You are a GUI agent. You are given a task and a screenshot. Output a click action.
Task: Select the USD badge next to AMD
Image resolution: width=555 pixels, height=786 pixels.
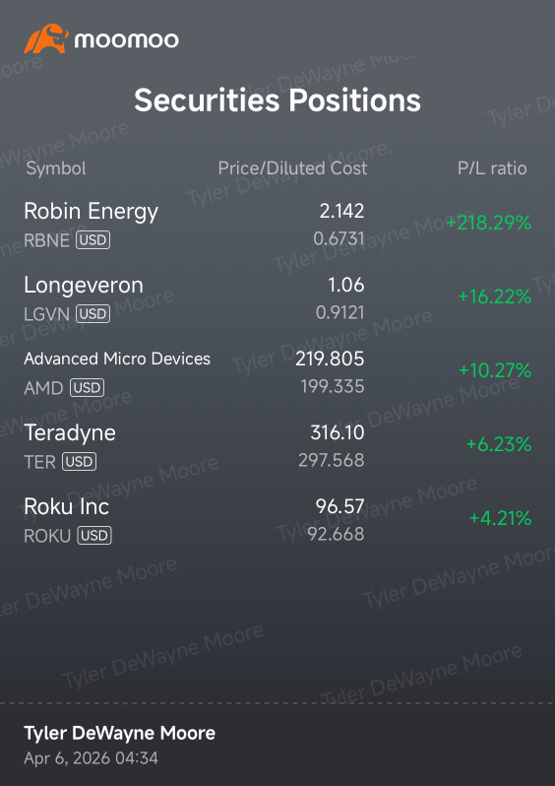point(88,387)
